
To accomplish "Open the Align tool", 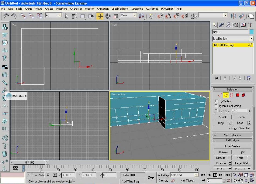I will pos(241,16).
